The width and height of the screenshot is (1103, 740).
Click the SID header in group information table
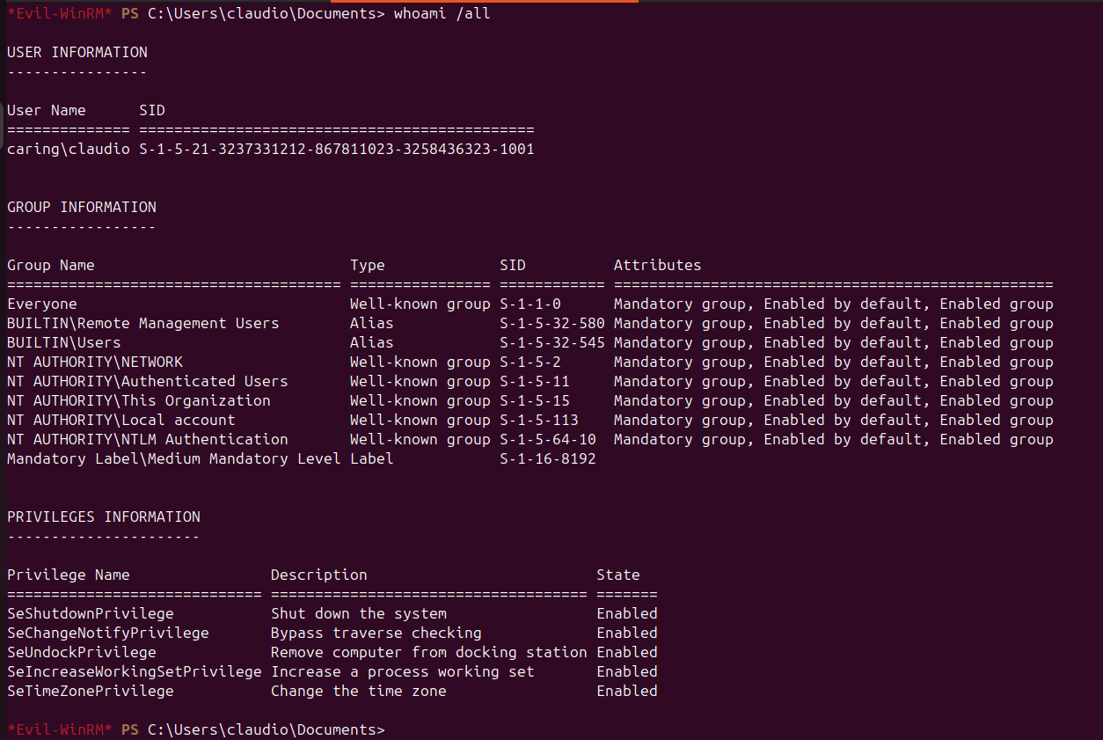[513, 266]
